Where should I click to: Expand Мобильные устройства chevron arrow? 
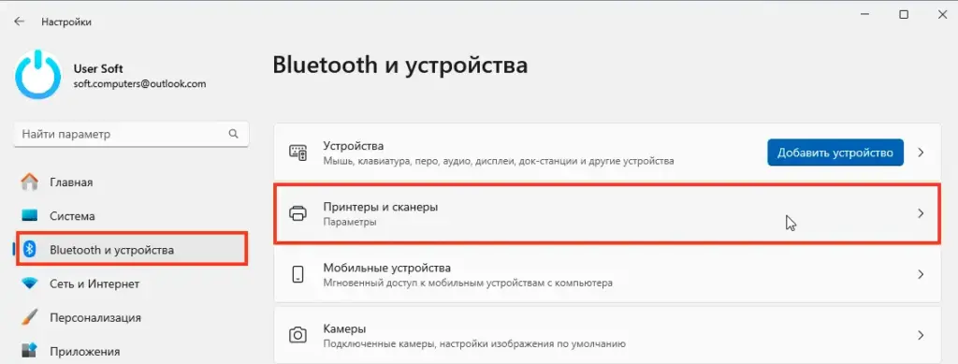point(921,274)
